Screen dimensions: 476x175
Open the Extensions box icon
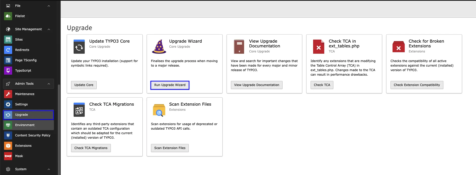click(8, 146)
